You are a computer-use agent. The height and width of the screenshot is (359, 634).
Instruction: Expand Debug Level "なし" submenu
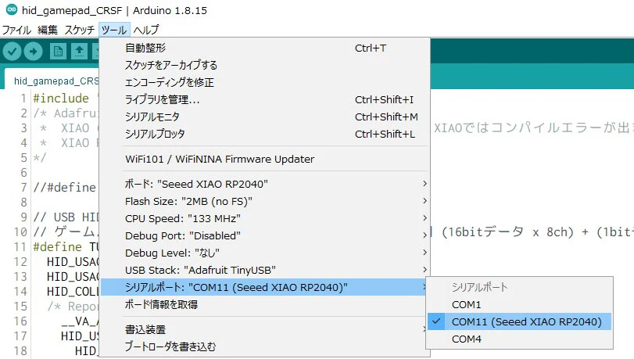tap(265, 253)
